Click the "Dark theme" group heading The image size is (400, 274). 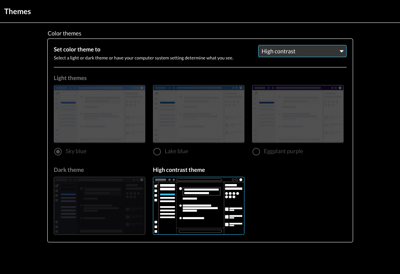point(69,170)
